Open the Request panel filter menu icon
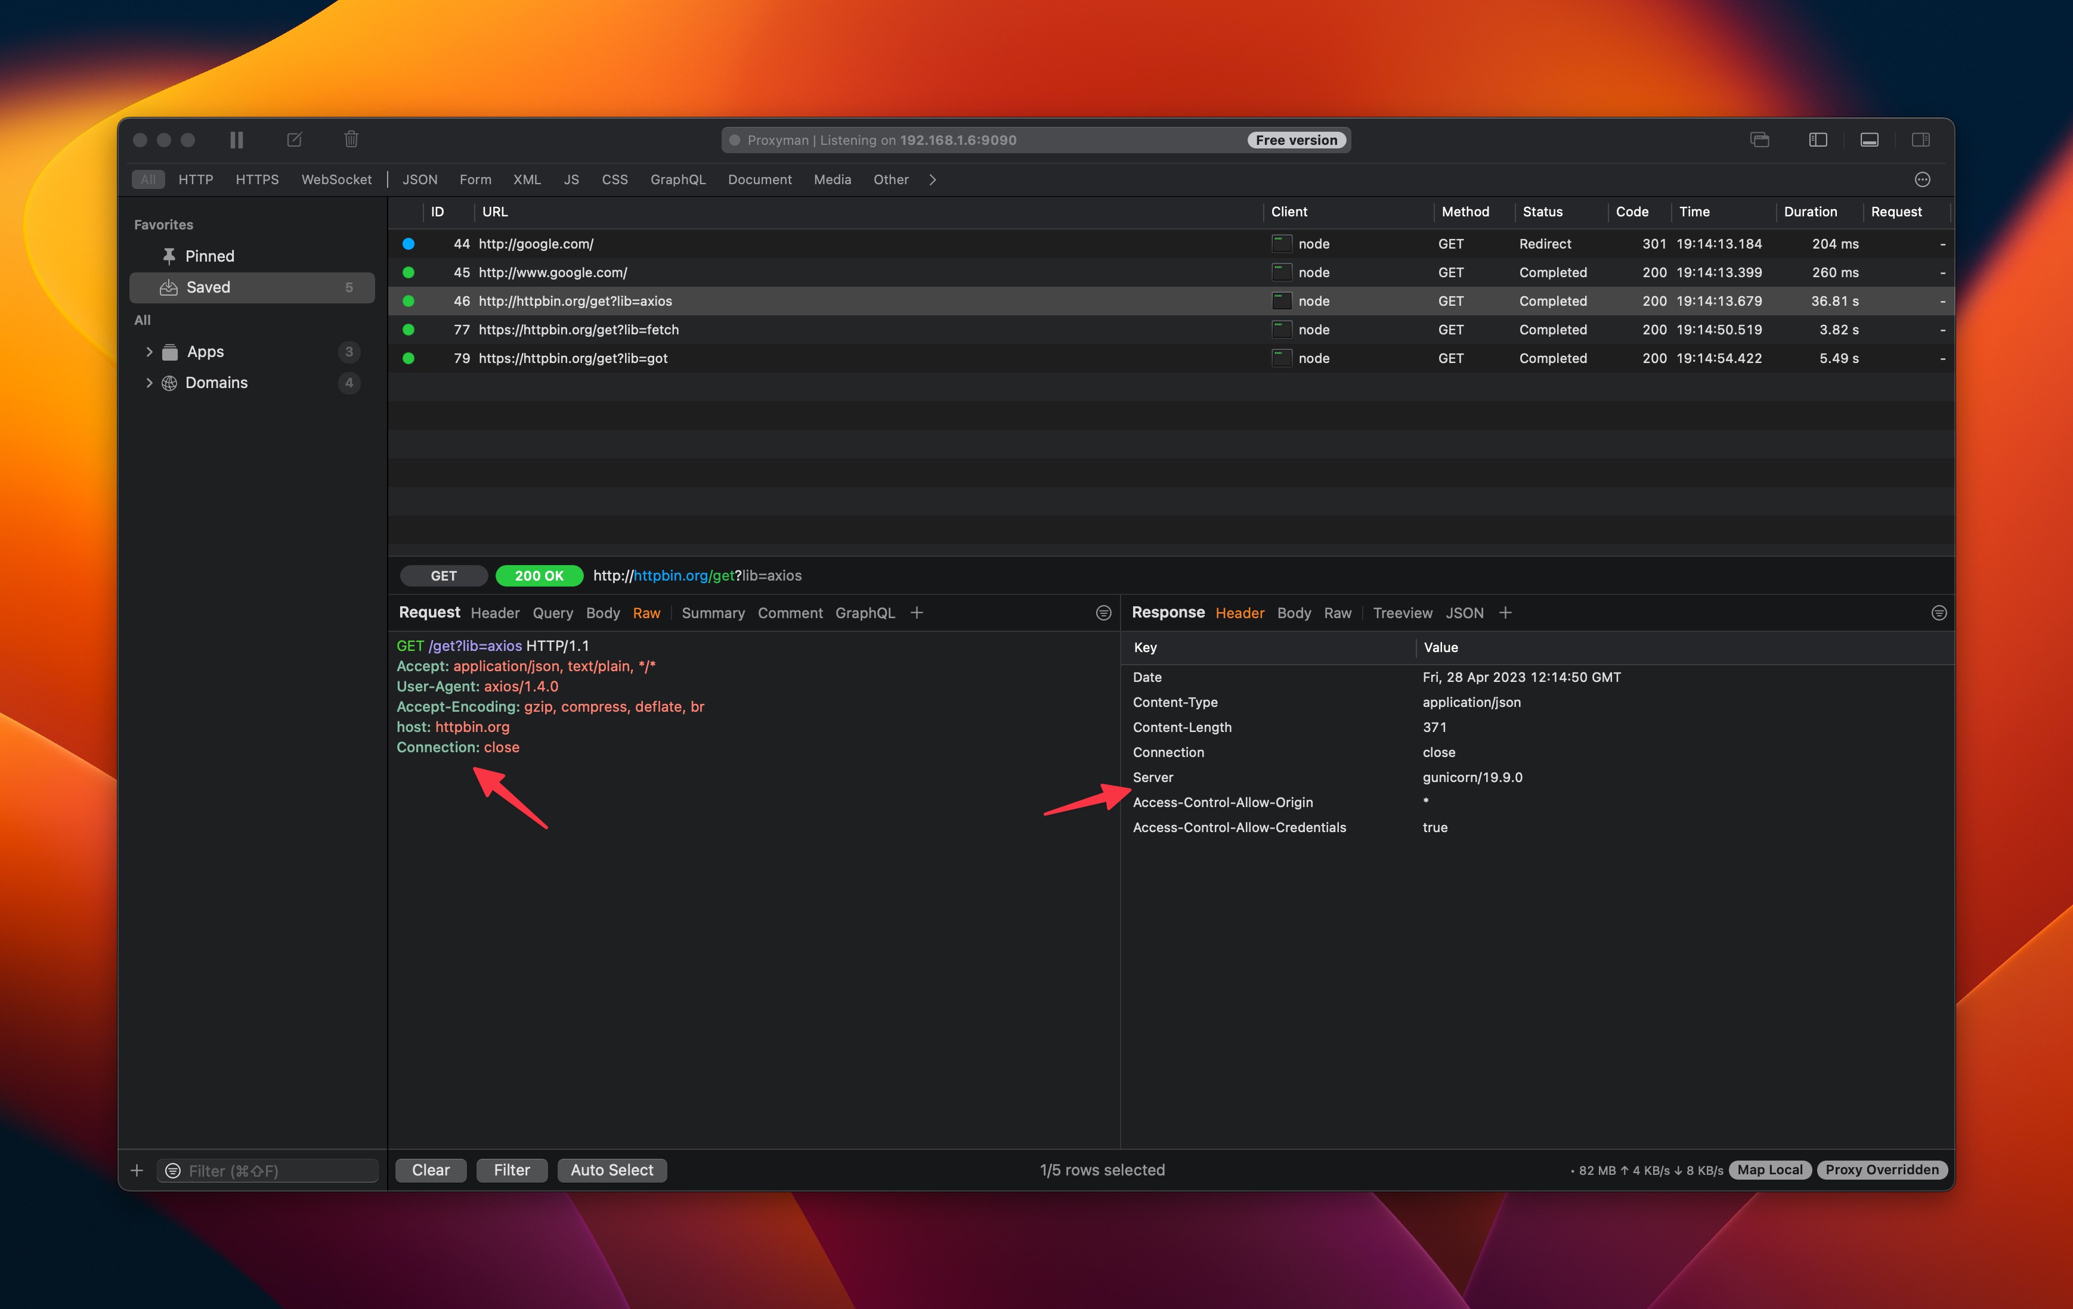Viewport: 2073px width, 1309px height. [x=1103, y=612]
